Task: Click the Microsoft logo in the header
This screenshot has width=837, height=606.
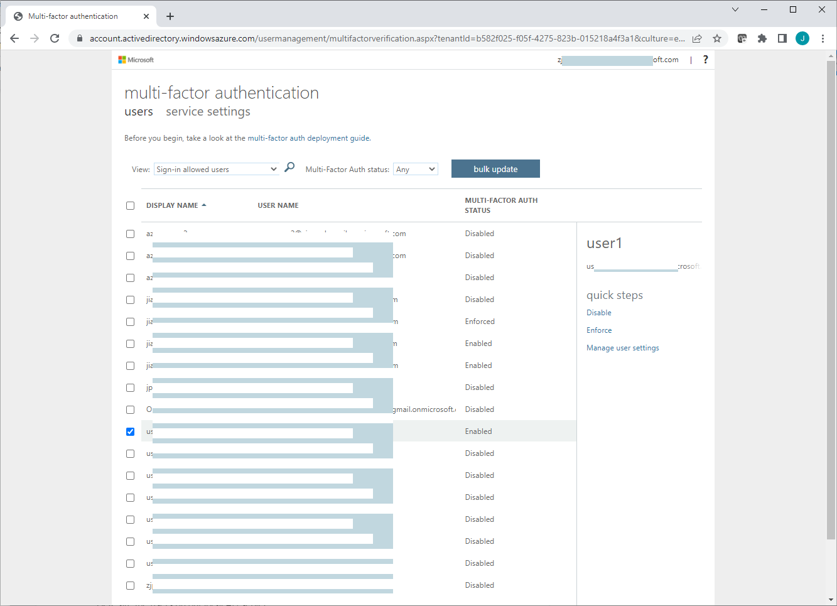Action: pos(136,60)
